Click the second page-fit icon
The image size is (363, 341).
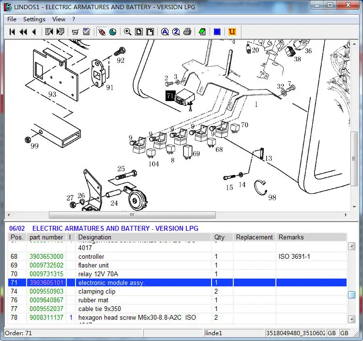pos(150,32)
